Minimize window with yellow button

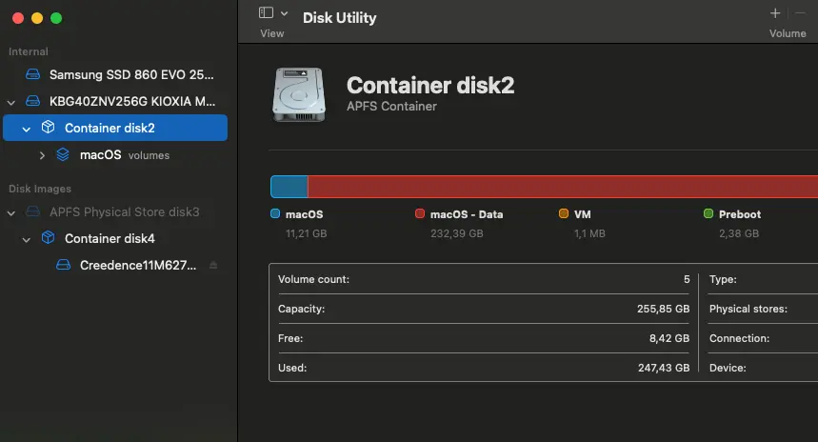point(37,18)
